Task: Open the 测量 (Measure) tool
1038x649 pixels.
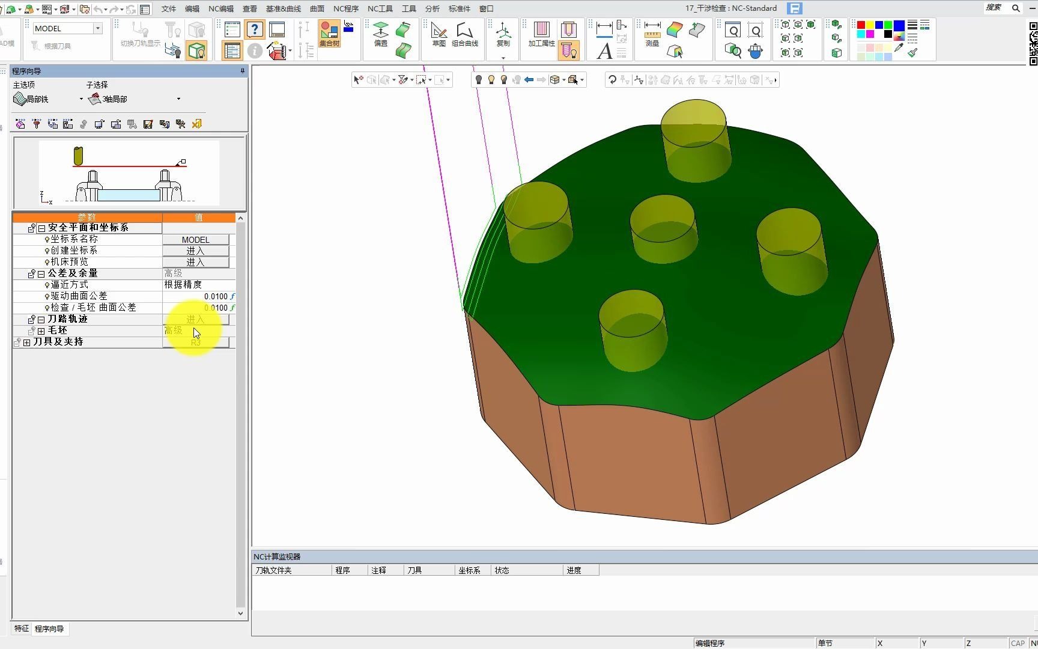Action: (x=652, y=33)
